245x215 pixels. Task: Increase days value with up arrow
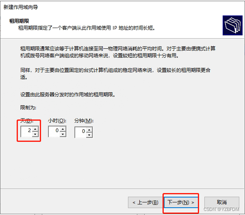[x=35, y=129]
